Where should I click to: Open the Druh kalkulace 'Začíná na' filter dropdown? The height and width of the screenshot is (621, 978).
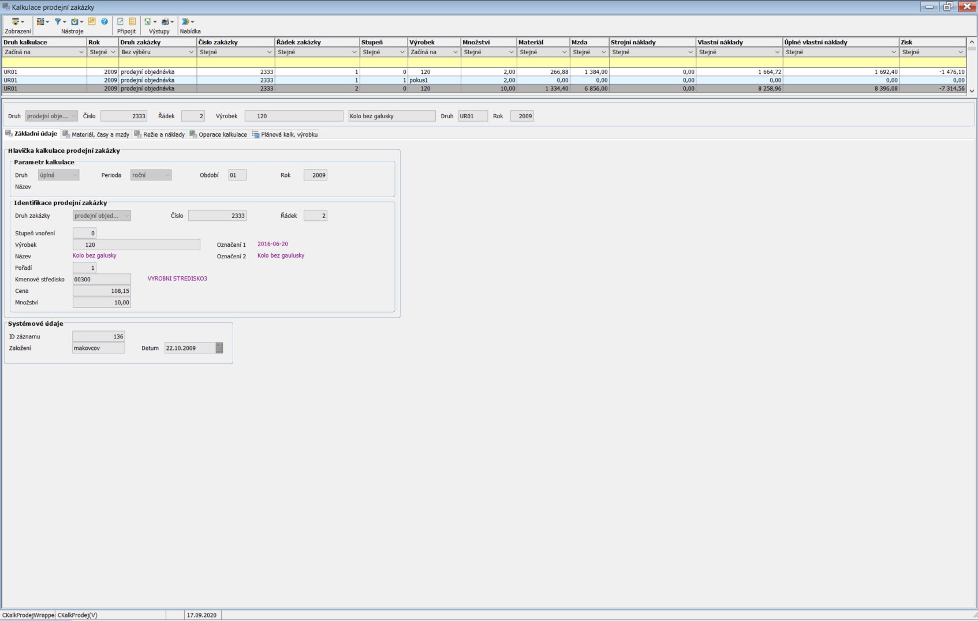[x=80, y=52]
